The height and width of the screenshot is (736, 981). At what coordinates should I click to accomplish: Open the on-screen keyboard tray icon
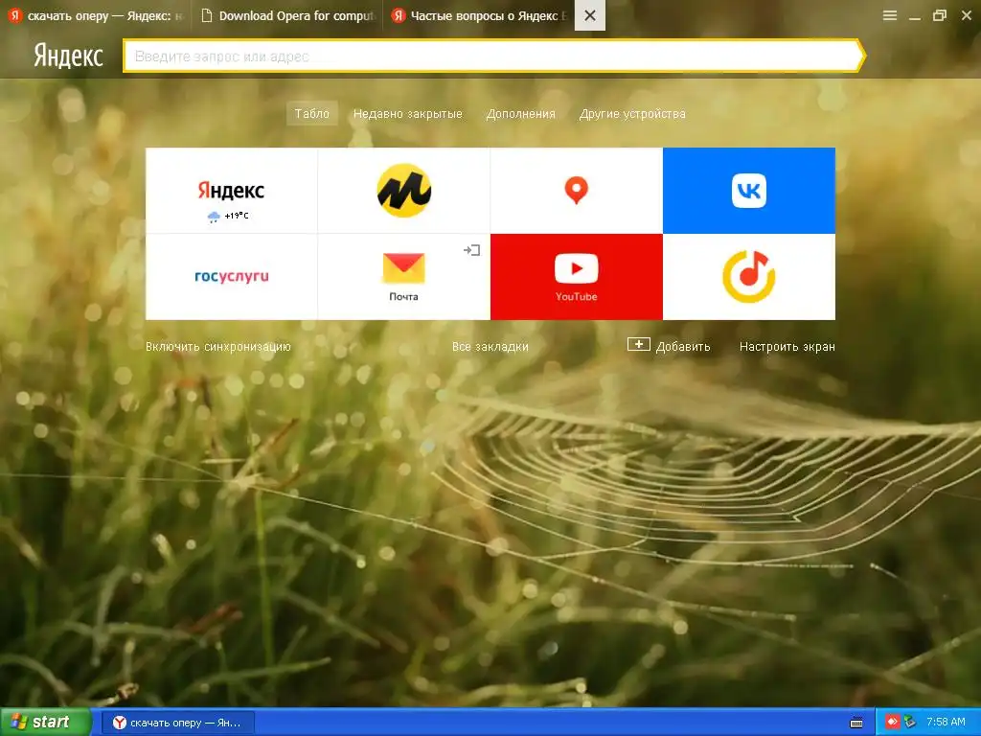[x=856, y=723]
